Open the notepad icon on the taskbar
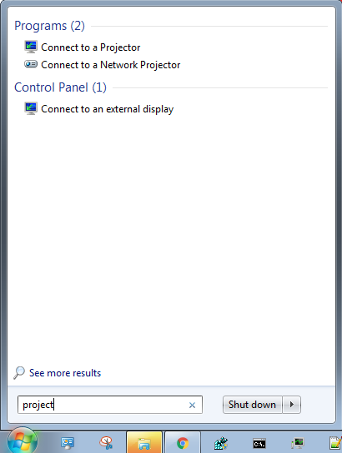This screenshot has width=342, height=453. pos(336,443)
